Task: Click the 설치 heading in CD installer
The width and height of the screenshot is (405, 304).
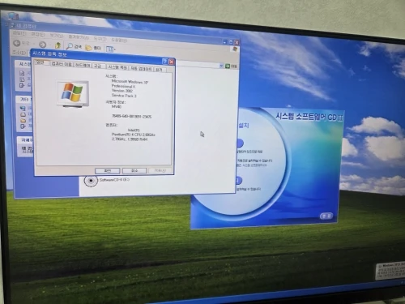Action: tap(244, 126)
